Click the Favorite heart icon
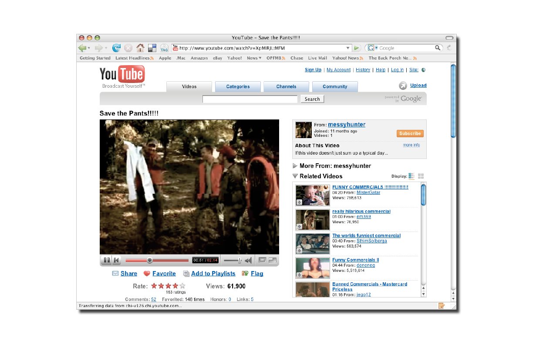Viewport: 533px width, 344px height. tap(147, 274)
